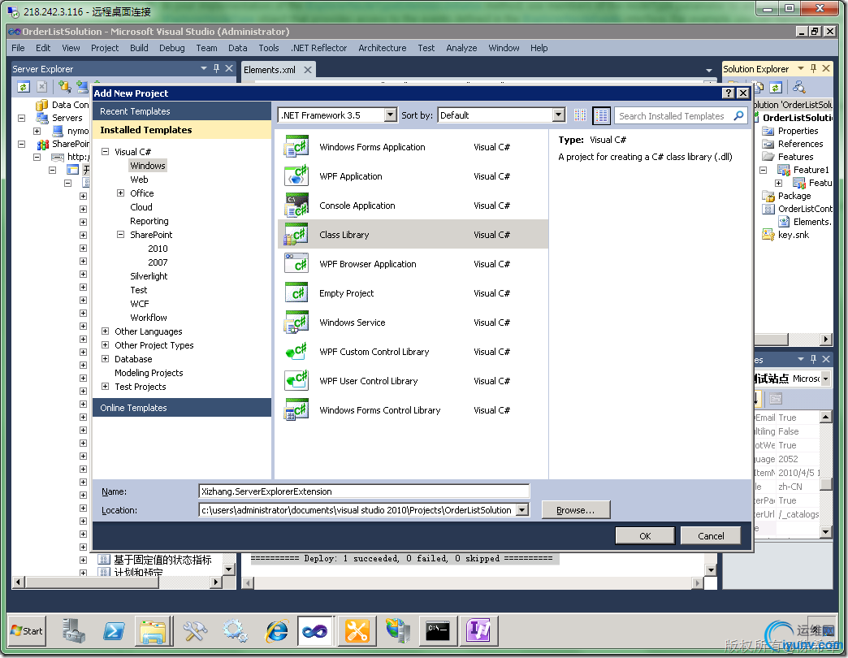
Task: Open the Location path dropdown
Action: 522,510
